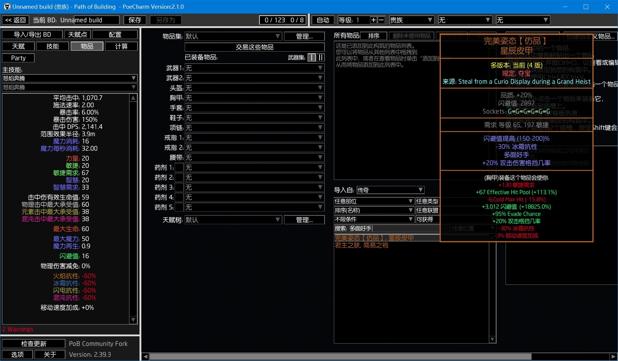Open the 导入自 传奇 source dropdown

(x=391, y=190)
